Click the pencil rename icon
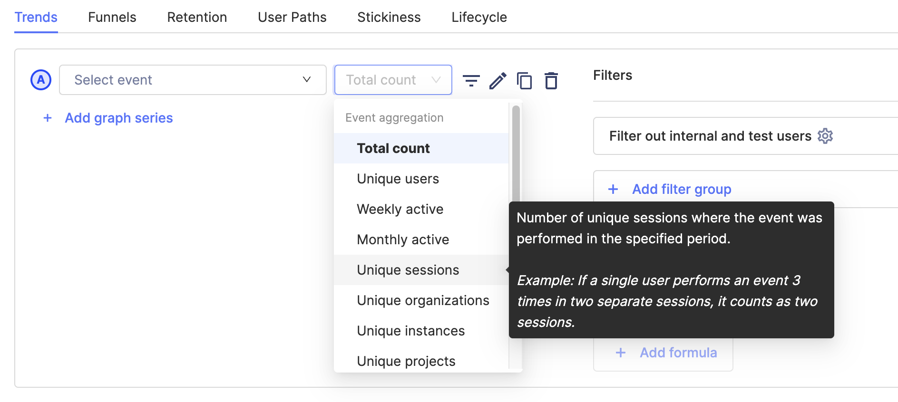 click(498, 80)
